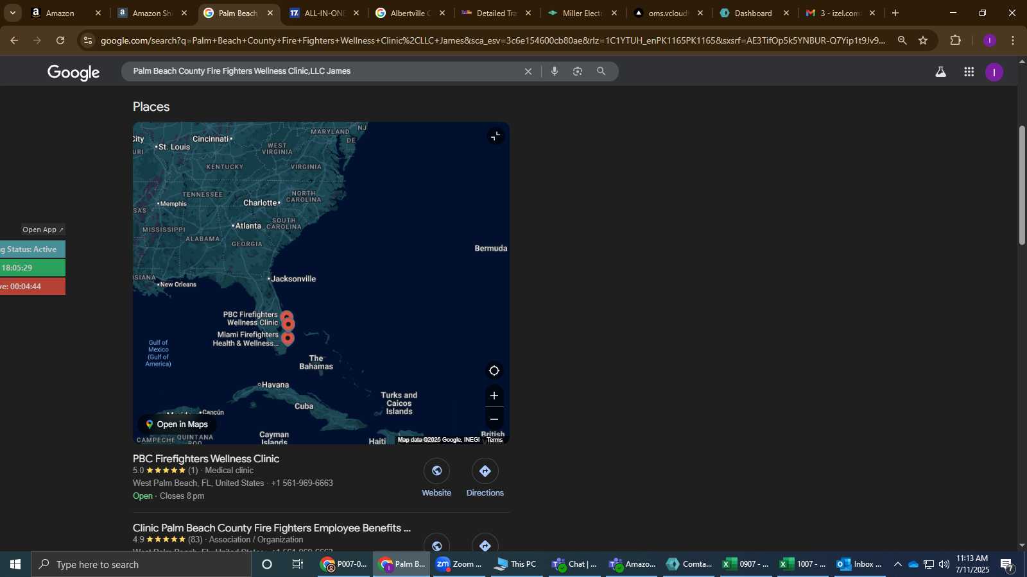Open the Google apps grid
The height and width of the screenshot is (577, 1027).
[969, 72]
